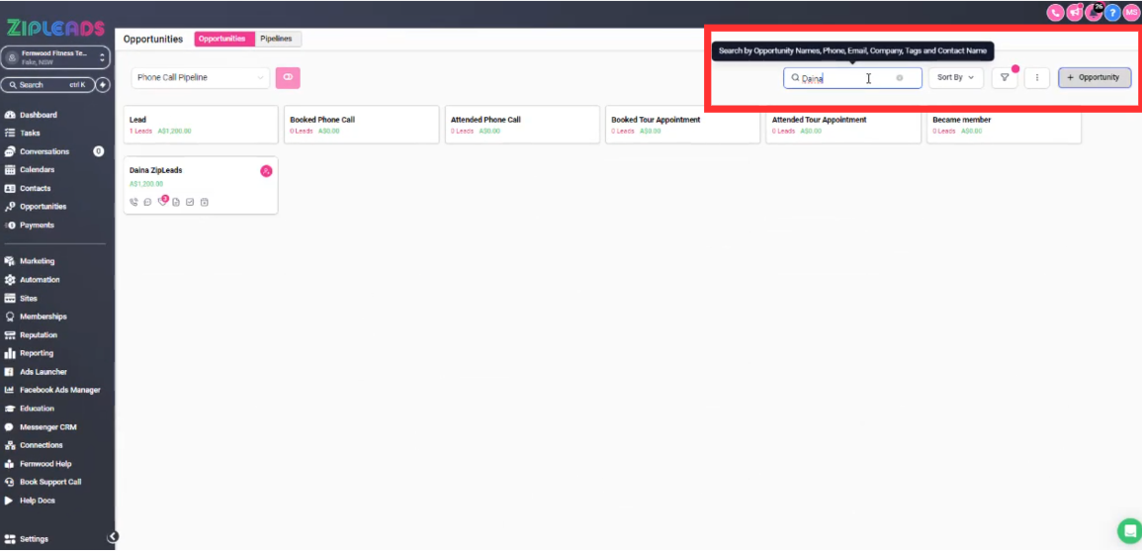Click the Booked Phone Call stage header
The height and width of the screenshot is (551, 1142).
pyautogui.click(x=361, y=125)
